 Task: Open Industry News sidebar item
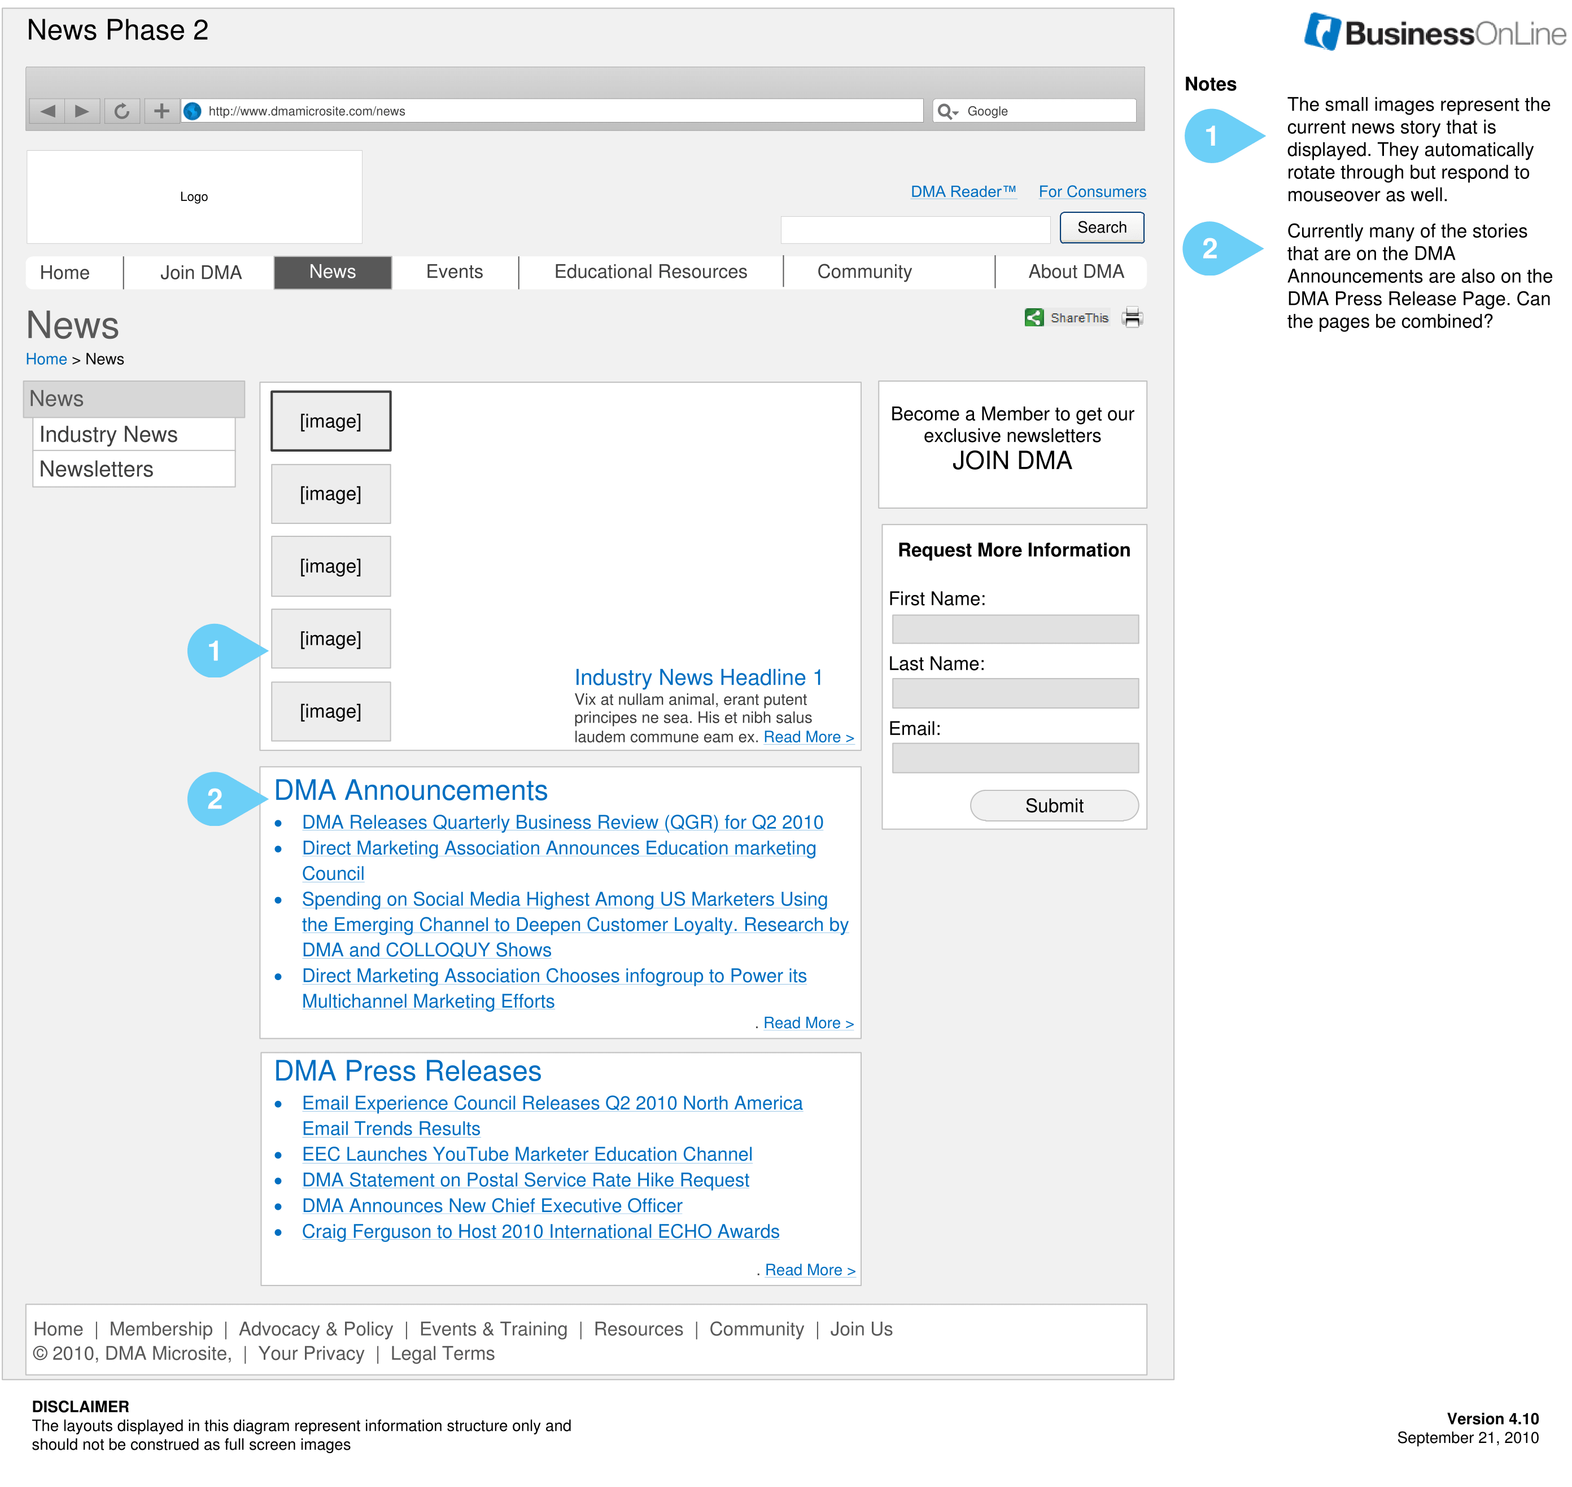point(134,434)
